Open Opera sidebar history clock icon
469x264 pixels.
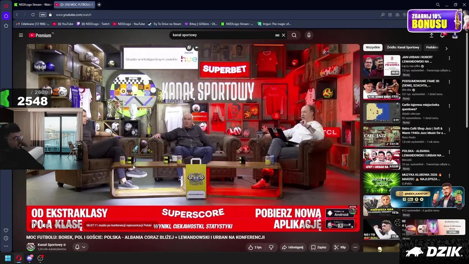(x=6, y=238)
